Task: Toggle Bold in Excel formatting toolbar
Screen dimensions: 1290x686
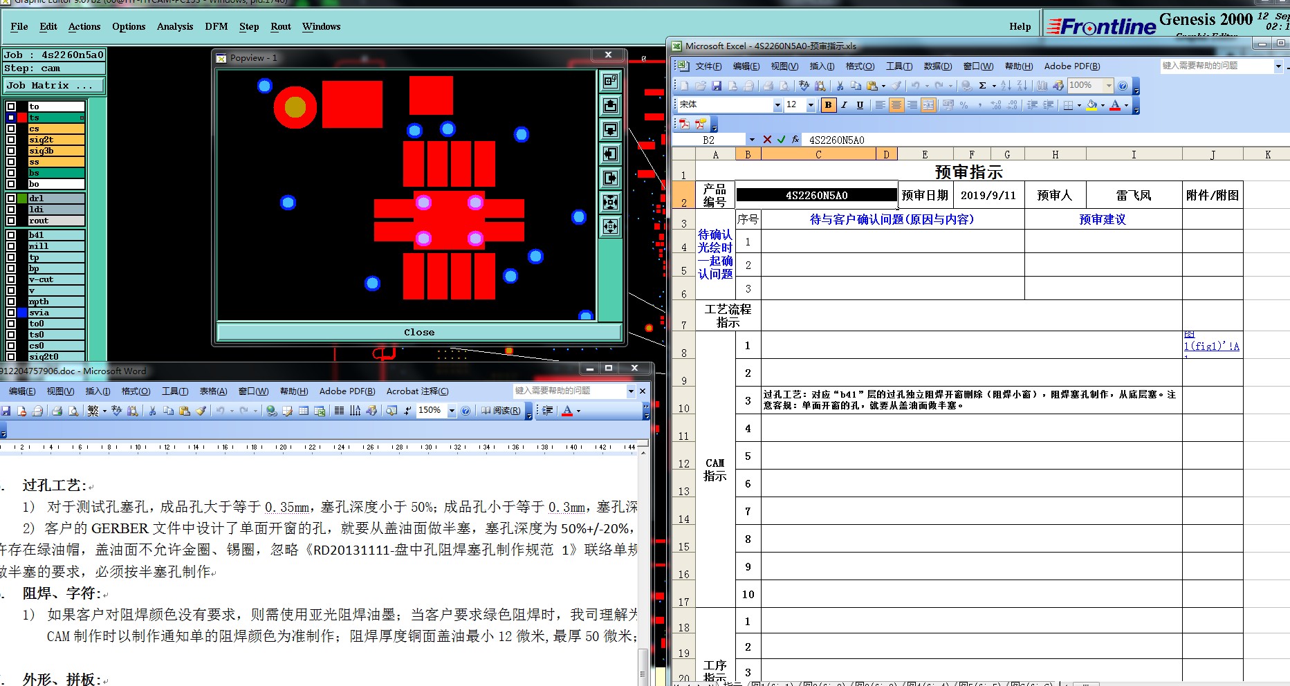Action: pos(828,105)
